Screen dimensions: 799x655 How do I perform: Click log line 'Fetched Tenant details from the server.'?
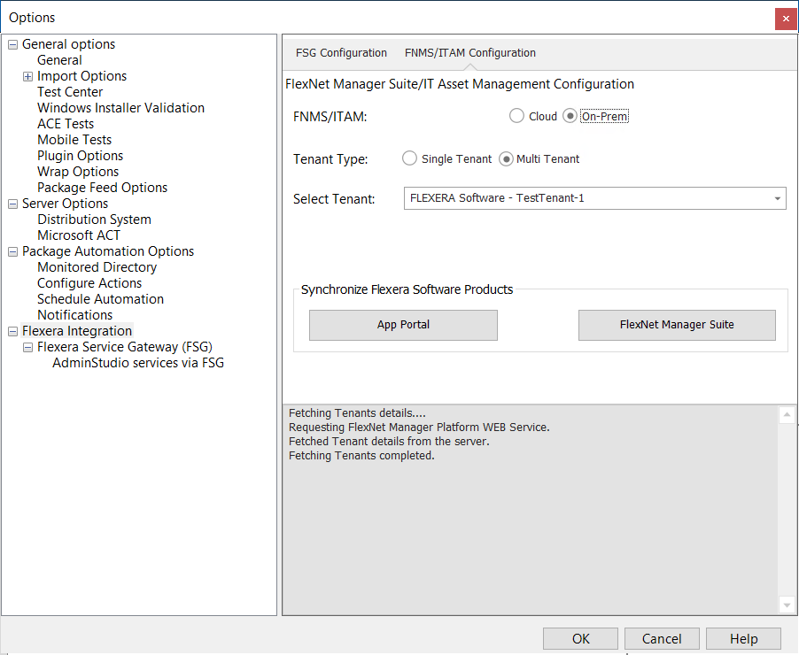(x=389, y=441)
